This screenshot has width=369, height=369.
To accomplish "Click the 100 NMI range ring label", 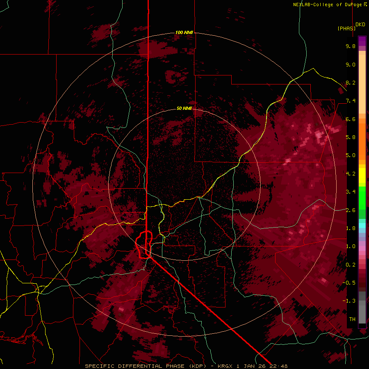I will tap(184, 32).
